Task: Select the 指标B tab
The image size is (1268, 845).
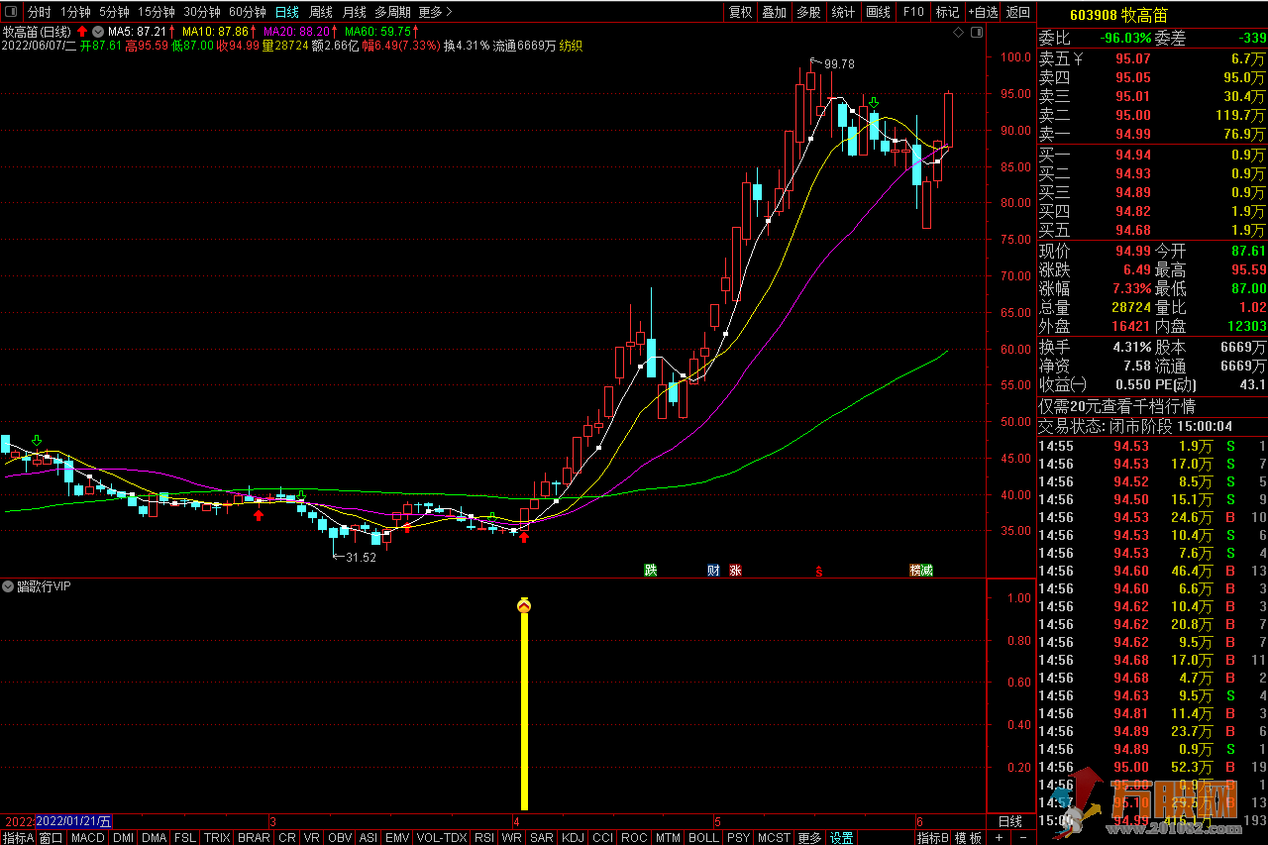Action: [933, 837]
